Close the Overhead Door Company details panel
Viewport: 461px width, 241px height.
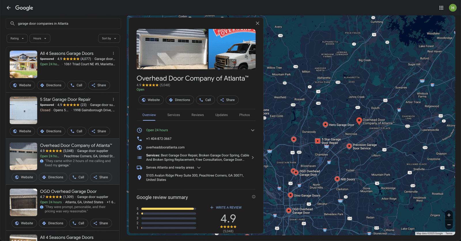point(258,23)
